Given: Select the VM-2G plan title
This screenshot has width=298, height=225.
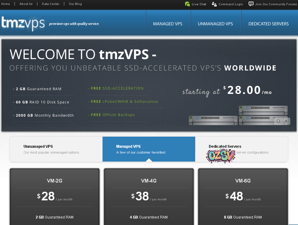Looking at the screenshot, I should pyautogui.click(x=55, y=181).
